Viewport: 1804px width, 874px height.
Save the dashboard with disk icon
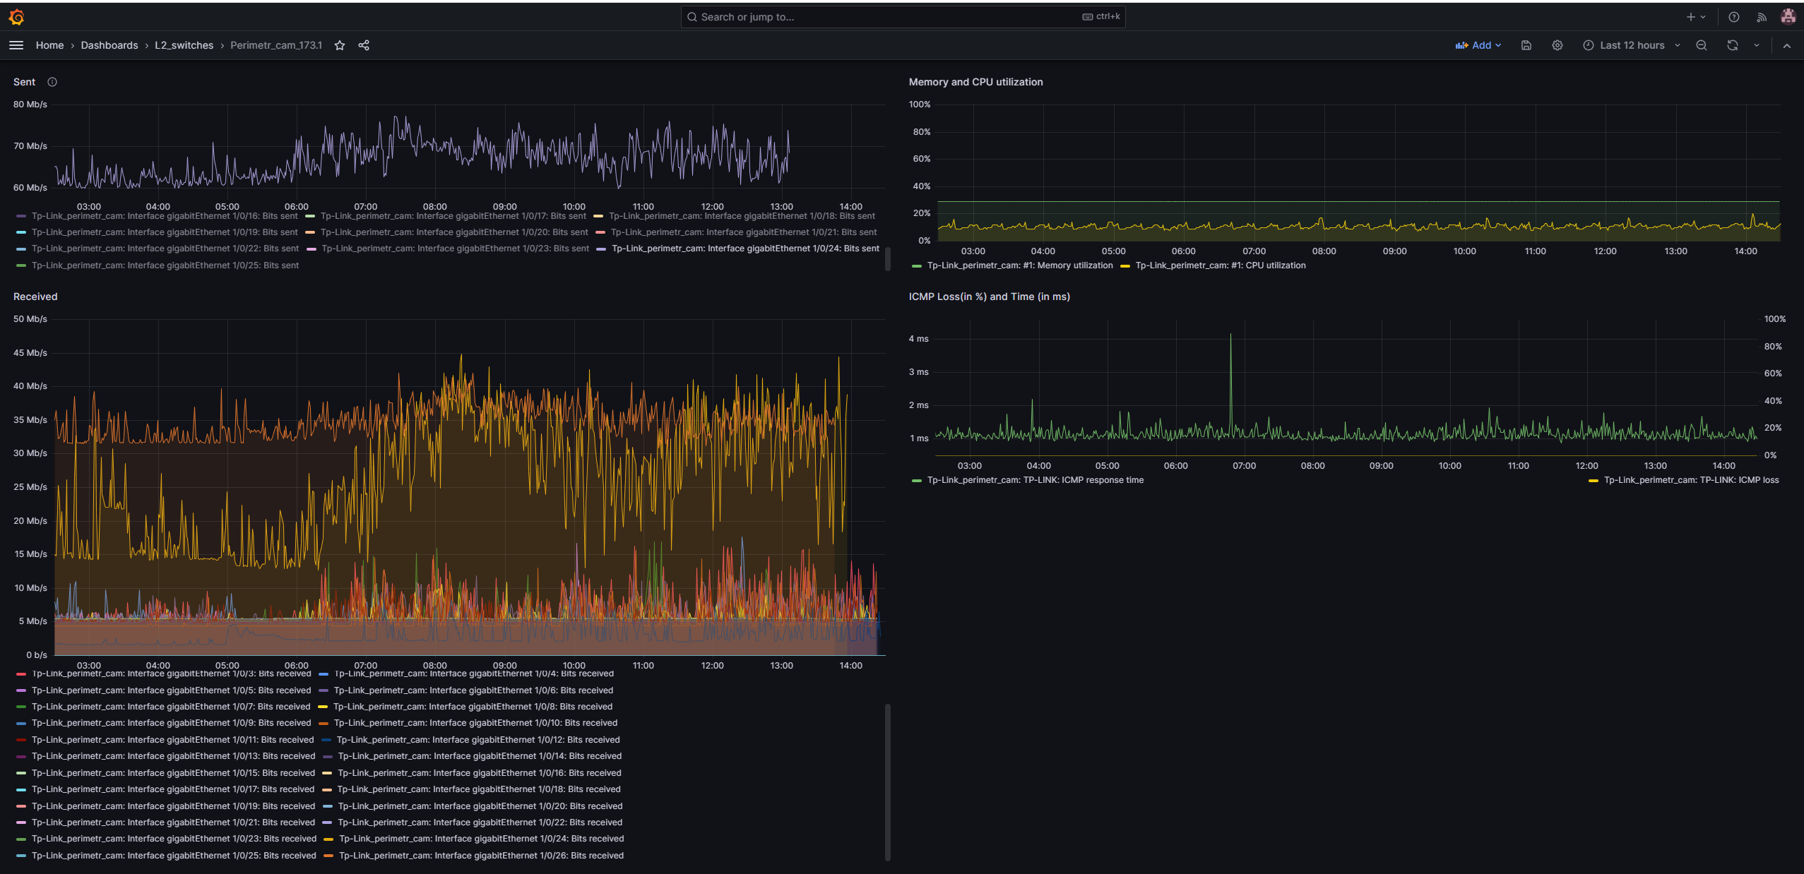pos(1526,45)
